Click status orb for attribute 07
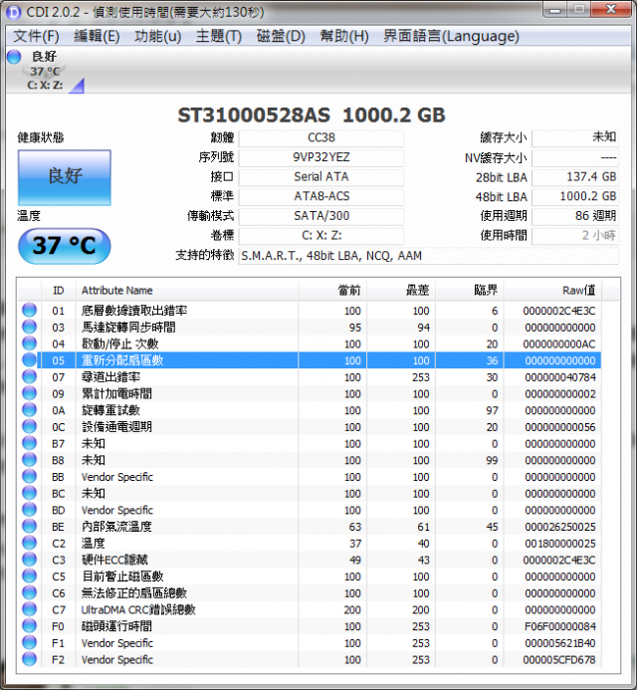This screenshot has width=637, height=691. pos(29,376)
